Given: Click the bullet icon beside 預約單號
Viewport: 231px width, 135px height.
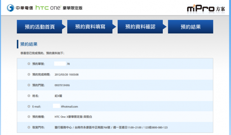Looking at the screenshot, I should [29, 64].
